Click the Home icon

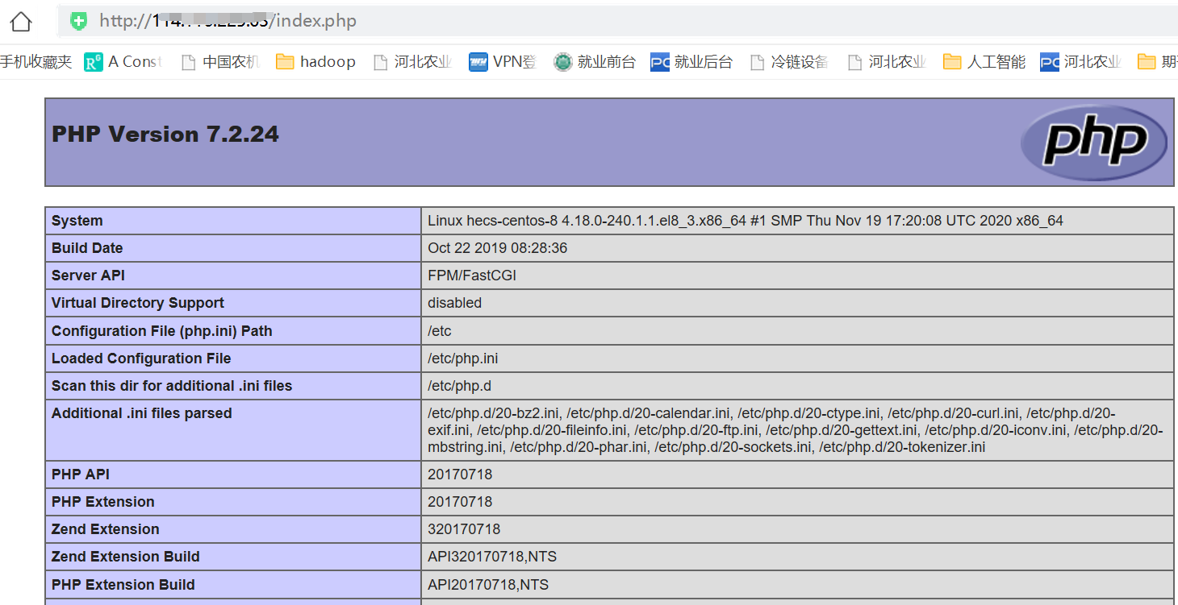(x=20, y=21)
